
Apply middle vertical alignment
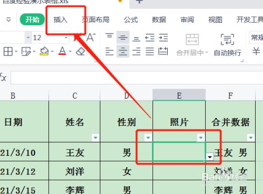point(123,37)
